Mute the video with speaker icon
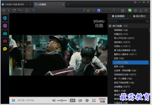Viewport: 152px width, 105px height. [54, 100]
